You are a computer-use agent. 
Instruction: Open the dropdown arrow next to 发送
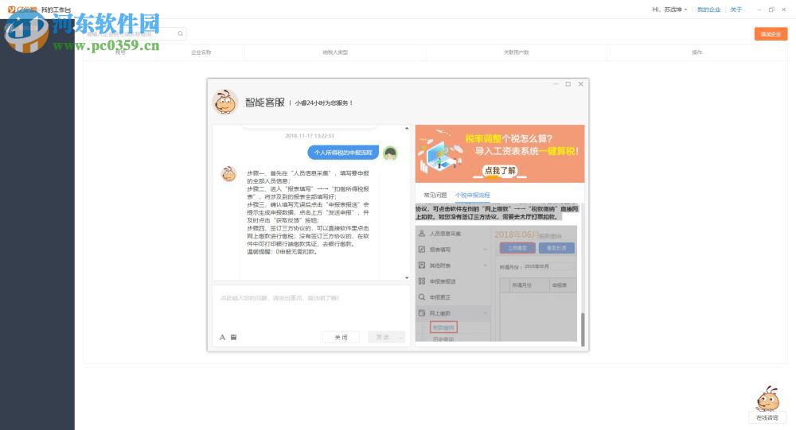tap(401, 337)
